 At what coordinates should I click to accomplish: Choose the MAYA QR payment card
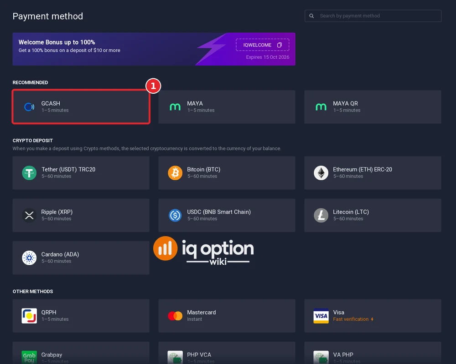[373, 107]
